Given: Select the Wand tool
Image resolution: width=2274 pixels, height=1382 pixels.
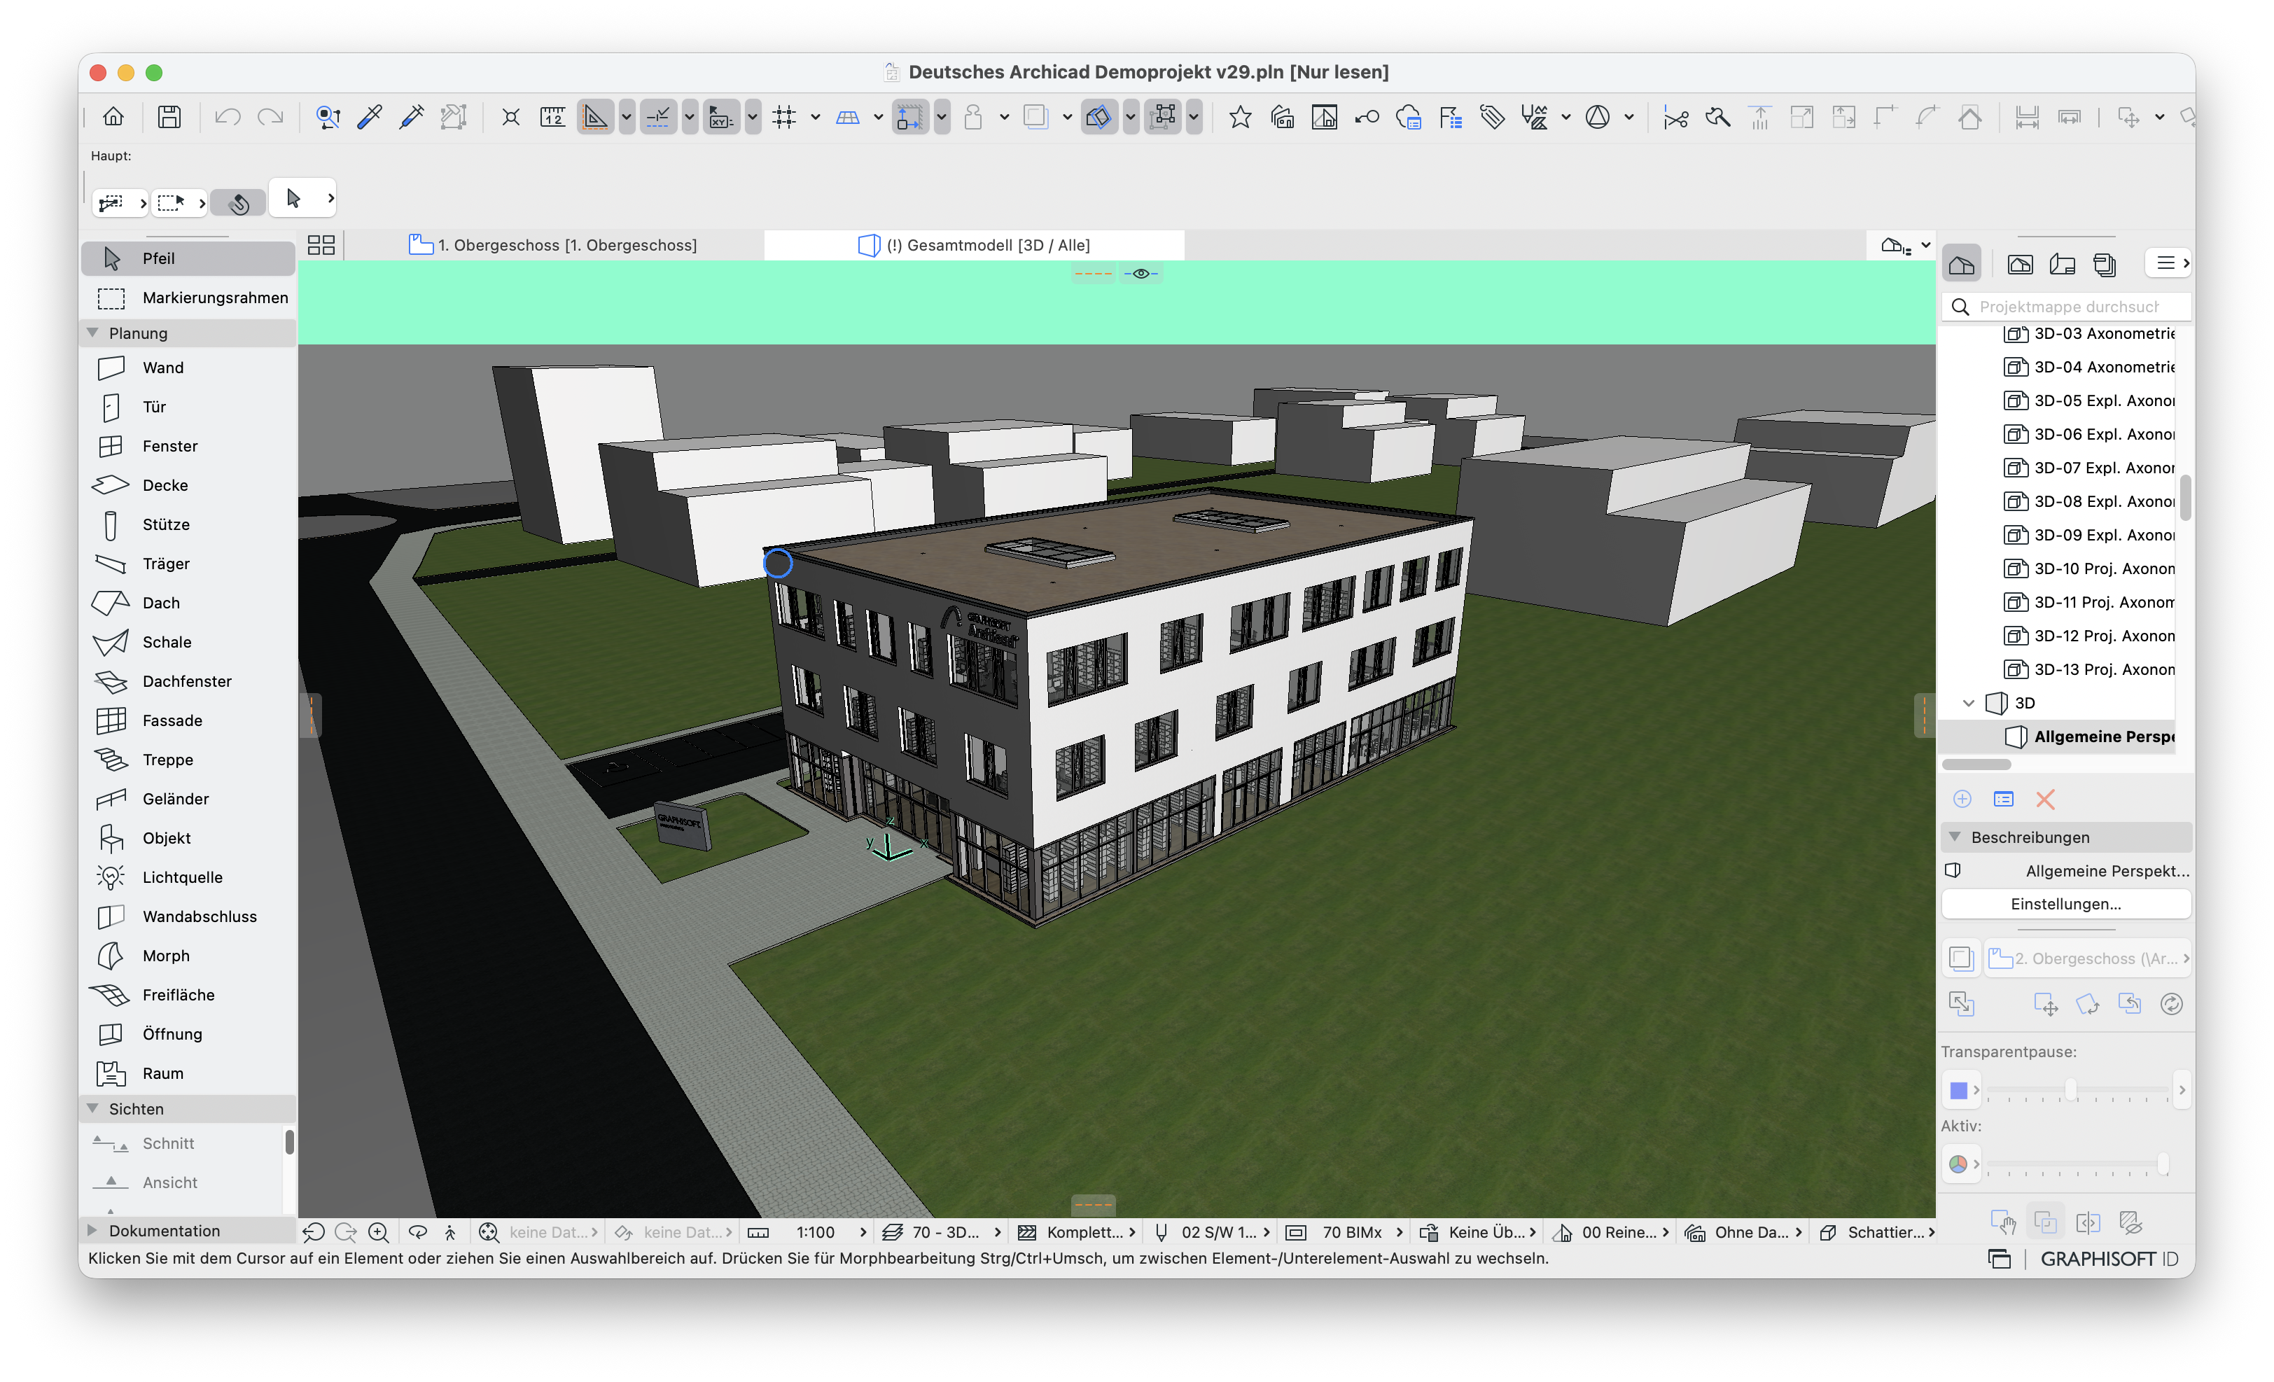Looking at the screenshot, I should tap(188, 367).
